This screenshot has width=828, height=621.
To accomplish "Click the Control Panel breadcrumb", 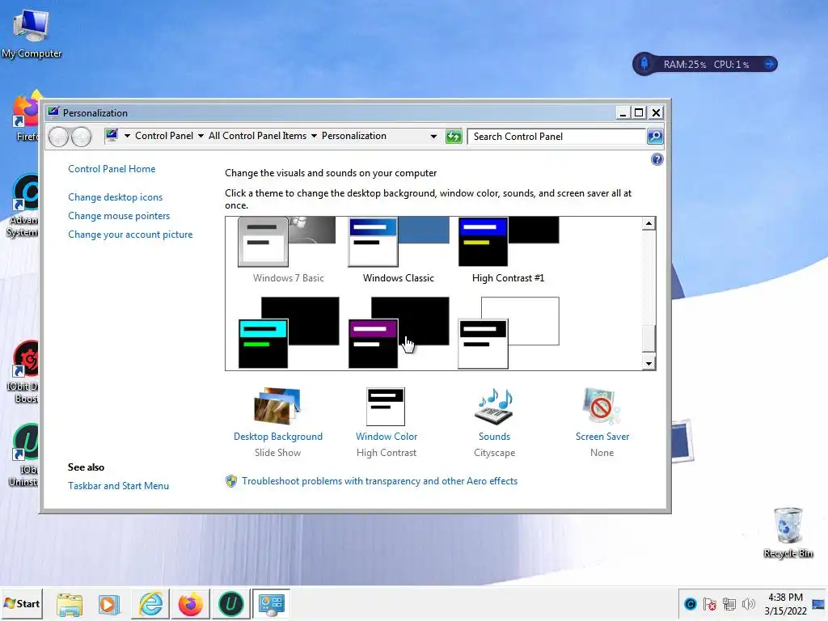I will (163, 136).
